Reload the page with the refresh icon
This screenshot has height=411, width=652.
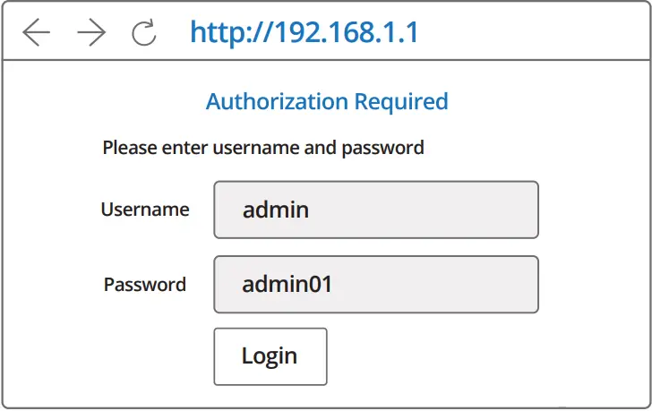[x=143, y=33]
